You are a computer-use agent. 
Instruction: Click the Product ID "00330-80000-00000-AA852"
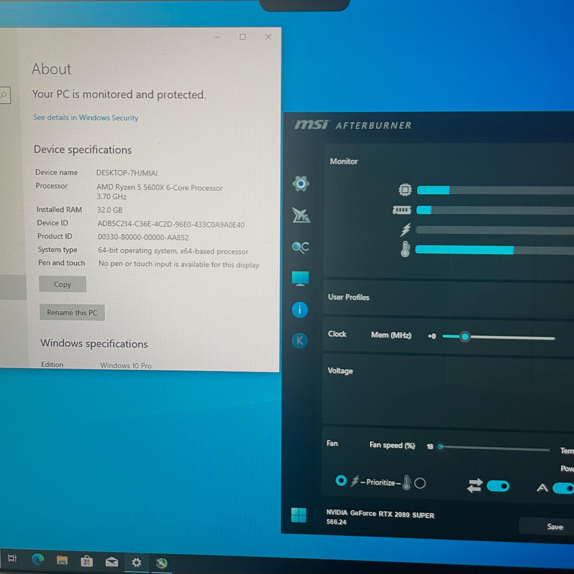[x=143, y=237]
